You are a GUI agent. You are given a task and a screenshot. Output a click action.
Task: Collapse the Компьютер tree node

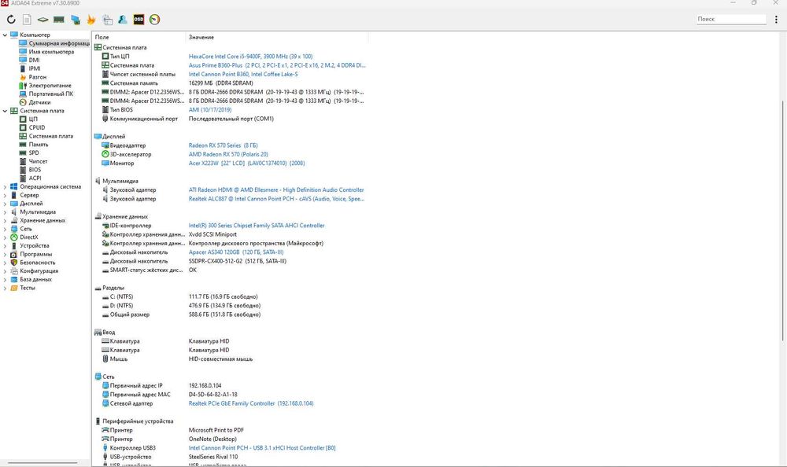click(5, 35)
